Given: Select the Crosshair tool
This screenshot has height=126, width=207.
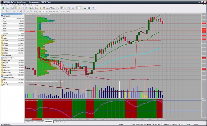Looking at the screenshot, I should pyautogui.click(x=7, y=11).
